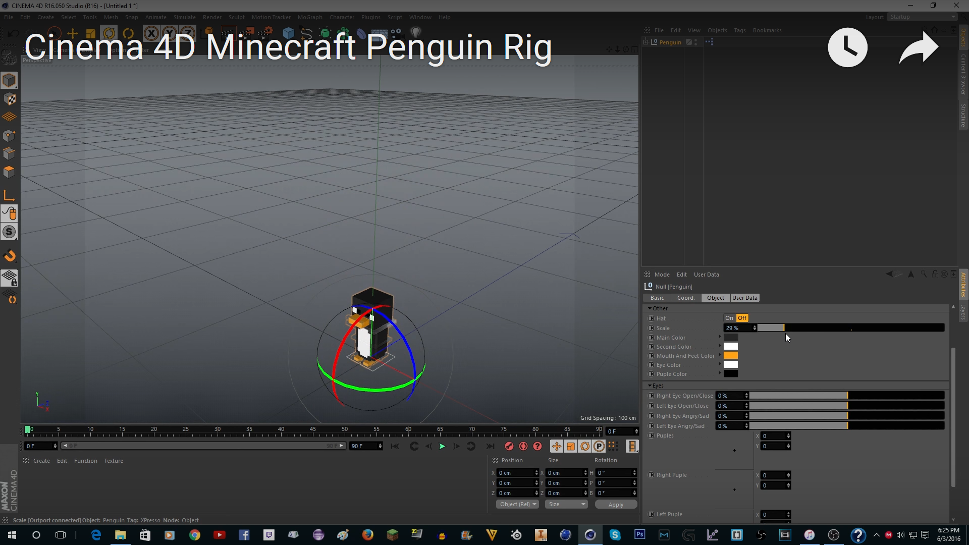
Task: Click Go to previous key icon
Action: click(414, 446)
